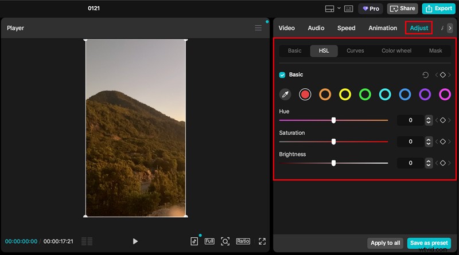Toggle the Basic checkbox off
Image resolution: width=459 pixels, height=255 pixels.
(x=282, y=75)
